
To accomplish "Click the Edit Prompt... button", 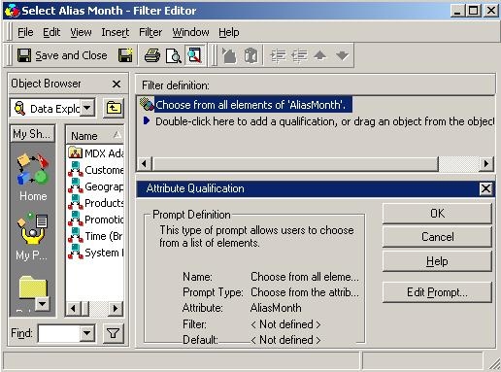I will click(x=437, y=292).
